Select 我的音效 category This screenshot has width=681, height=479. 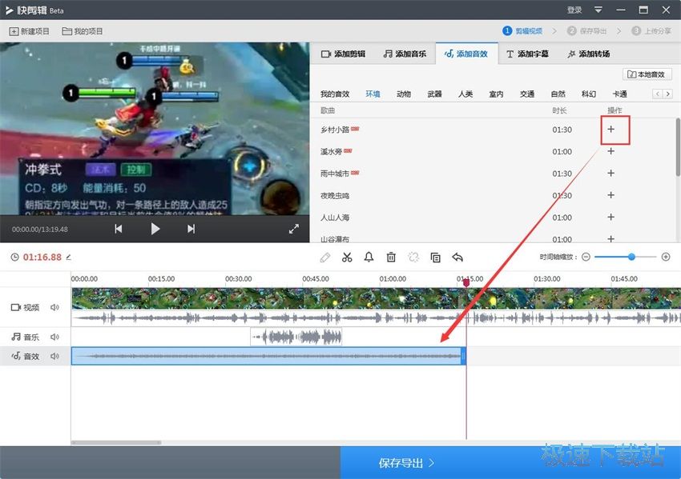point(335,94)
